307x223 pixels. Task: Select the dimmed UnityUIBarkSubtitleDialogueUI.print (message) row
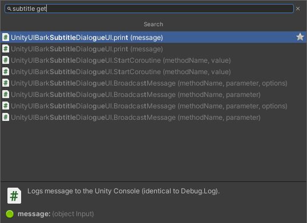pyautogui.click(x=153, y=48)
